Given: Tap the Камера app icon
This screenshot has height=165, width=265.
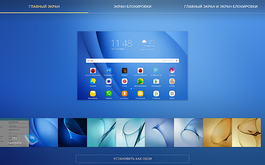Looking at the screenshot, I should click(x=108, y=82).
